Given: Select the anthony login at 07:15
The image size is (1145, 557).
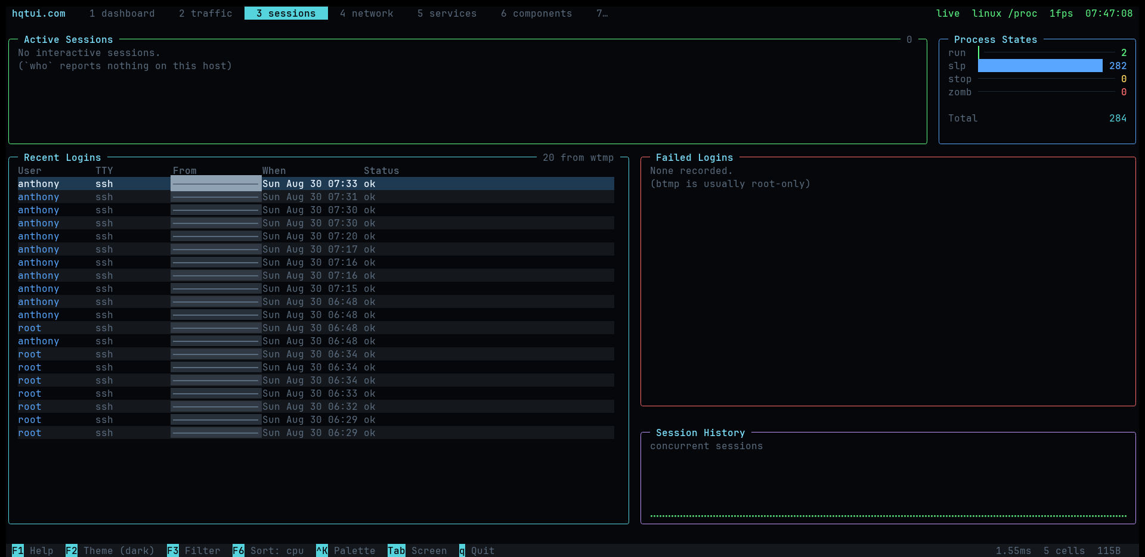Looking at the screenshot, I should tap(316, 288).
